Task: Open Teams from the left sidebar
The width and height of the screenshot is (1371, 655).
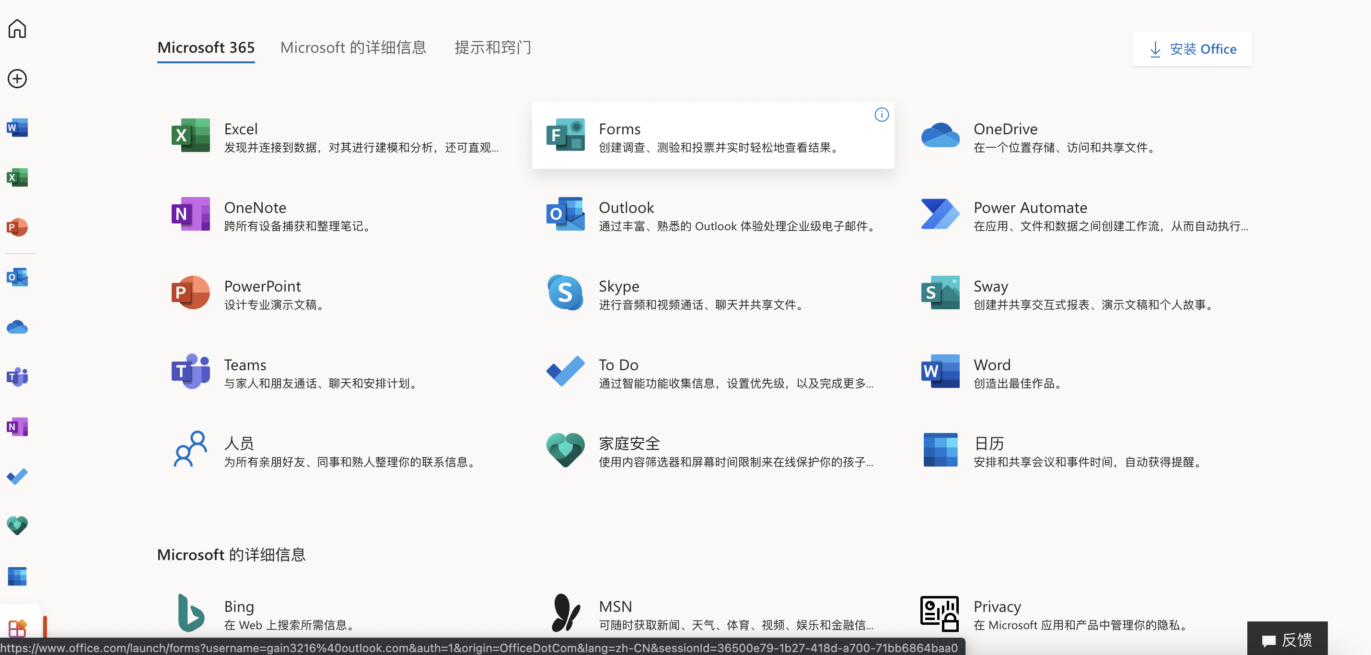Action: coord(17,377)
